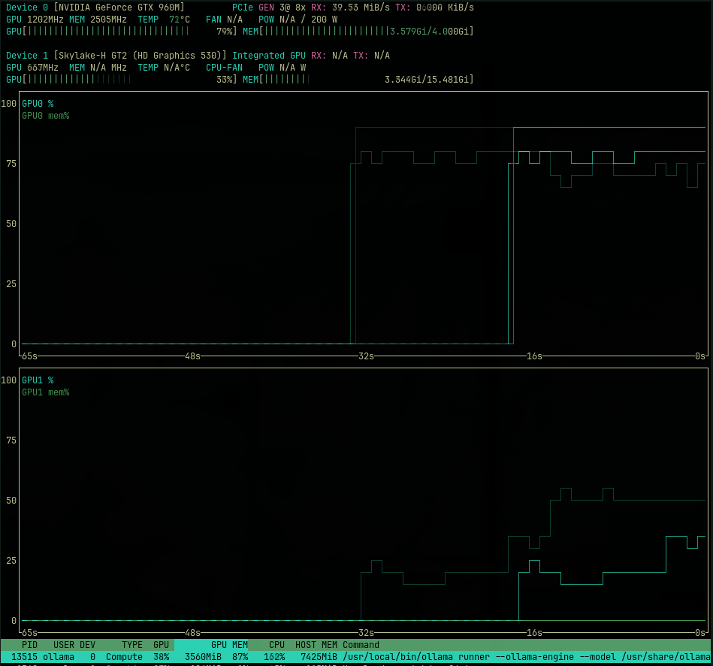Click the Device 1 Skylake-H GT2 label

[116, 56]
